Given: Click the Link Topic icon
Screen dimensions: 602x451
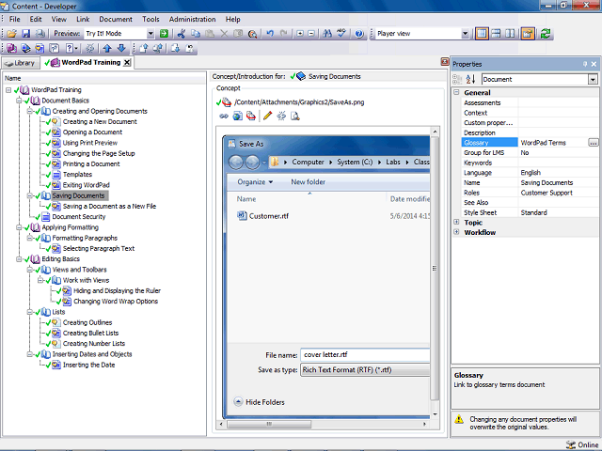Looking at the screenshot, I should coord(40,48).
